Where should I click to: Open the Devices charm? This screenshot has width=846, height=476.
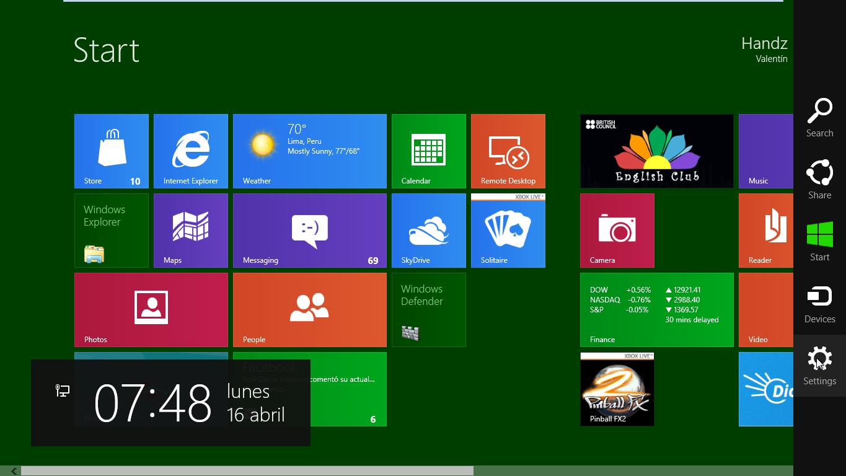[819, 304]
